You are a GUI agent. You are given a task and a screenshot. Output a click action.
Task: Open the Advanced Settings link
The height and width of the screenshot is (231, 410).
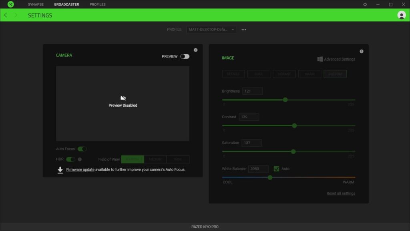click(340, 59)
